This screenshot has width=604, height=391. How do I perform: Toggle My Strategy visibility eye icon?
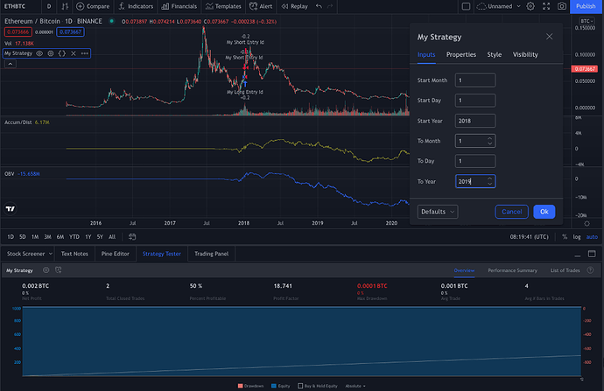pos(39,53)
